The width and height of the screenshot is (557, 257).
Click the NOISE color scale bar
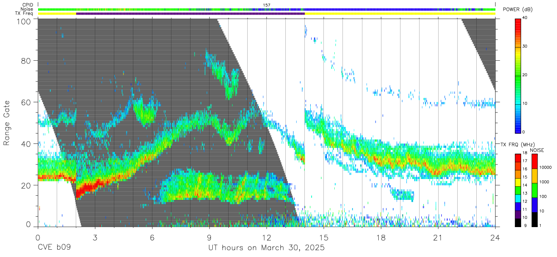pyautogui.click(x=534, y=190)
